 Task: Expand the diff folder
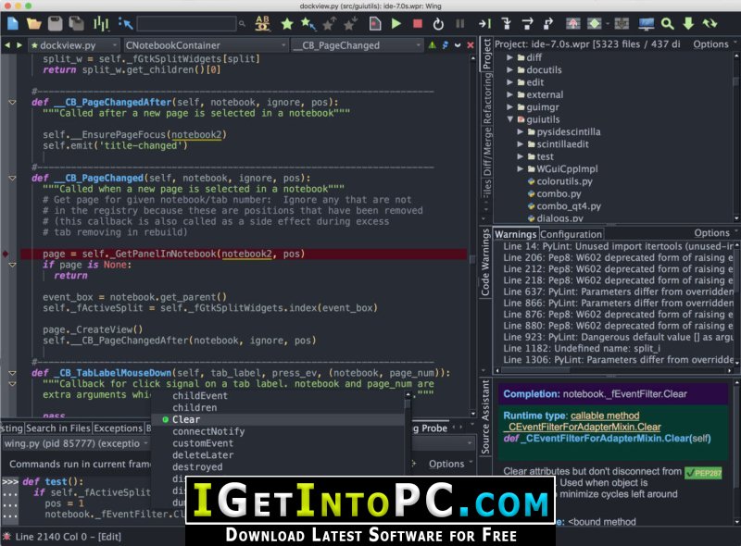click(x=509, y=57)
